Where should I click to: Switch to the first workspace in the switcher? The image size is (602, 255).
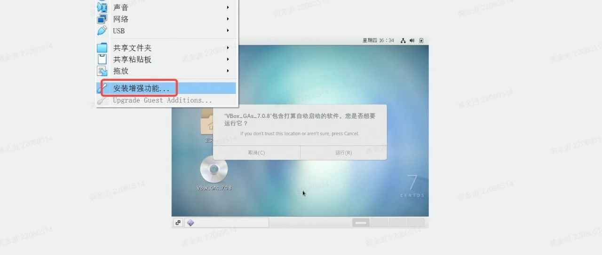pos(361,223)
